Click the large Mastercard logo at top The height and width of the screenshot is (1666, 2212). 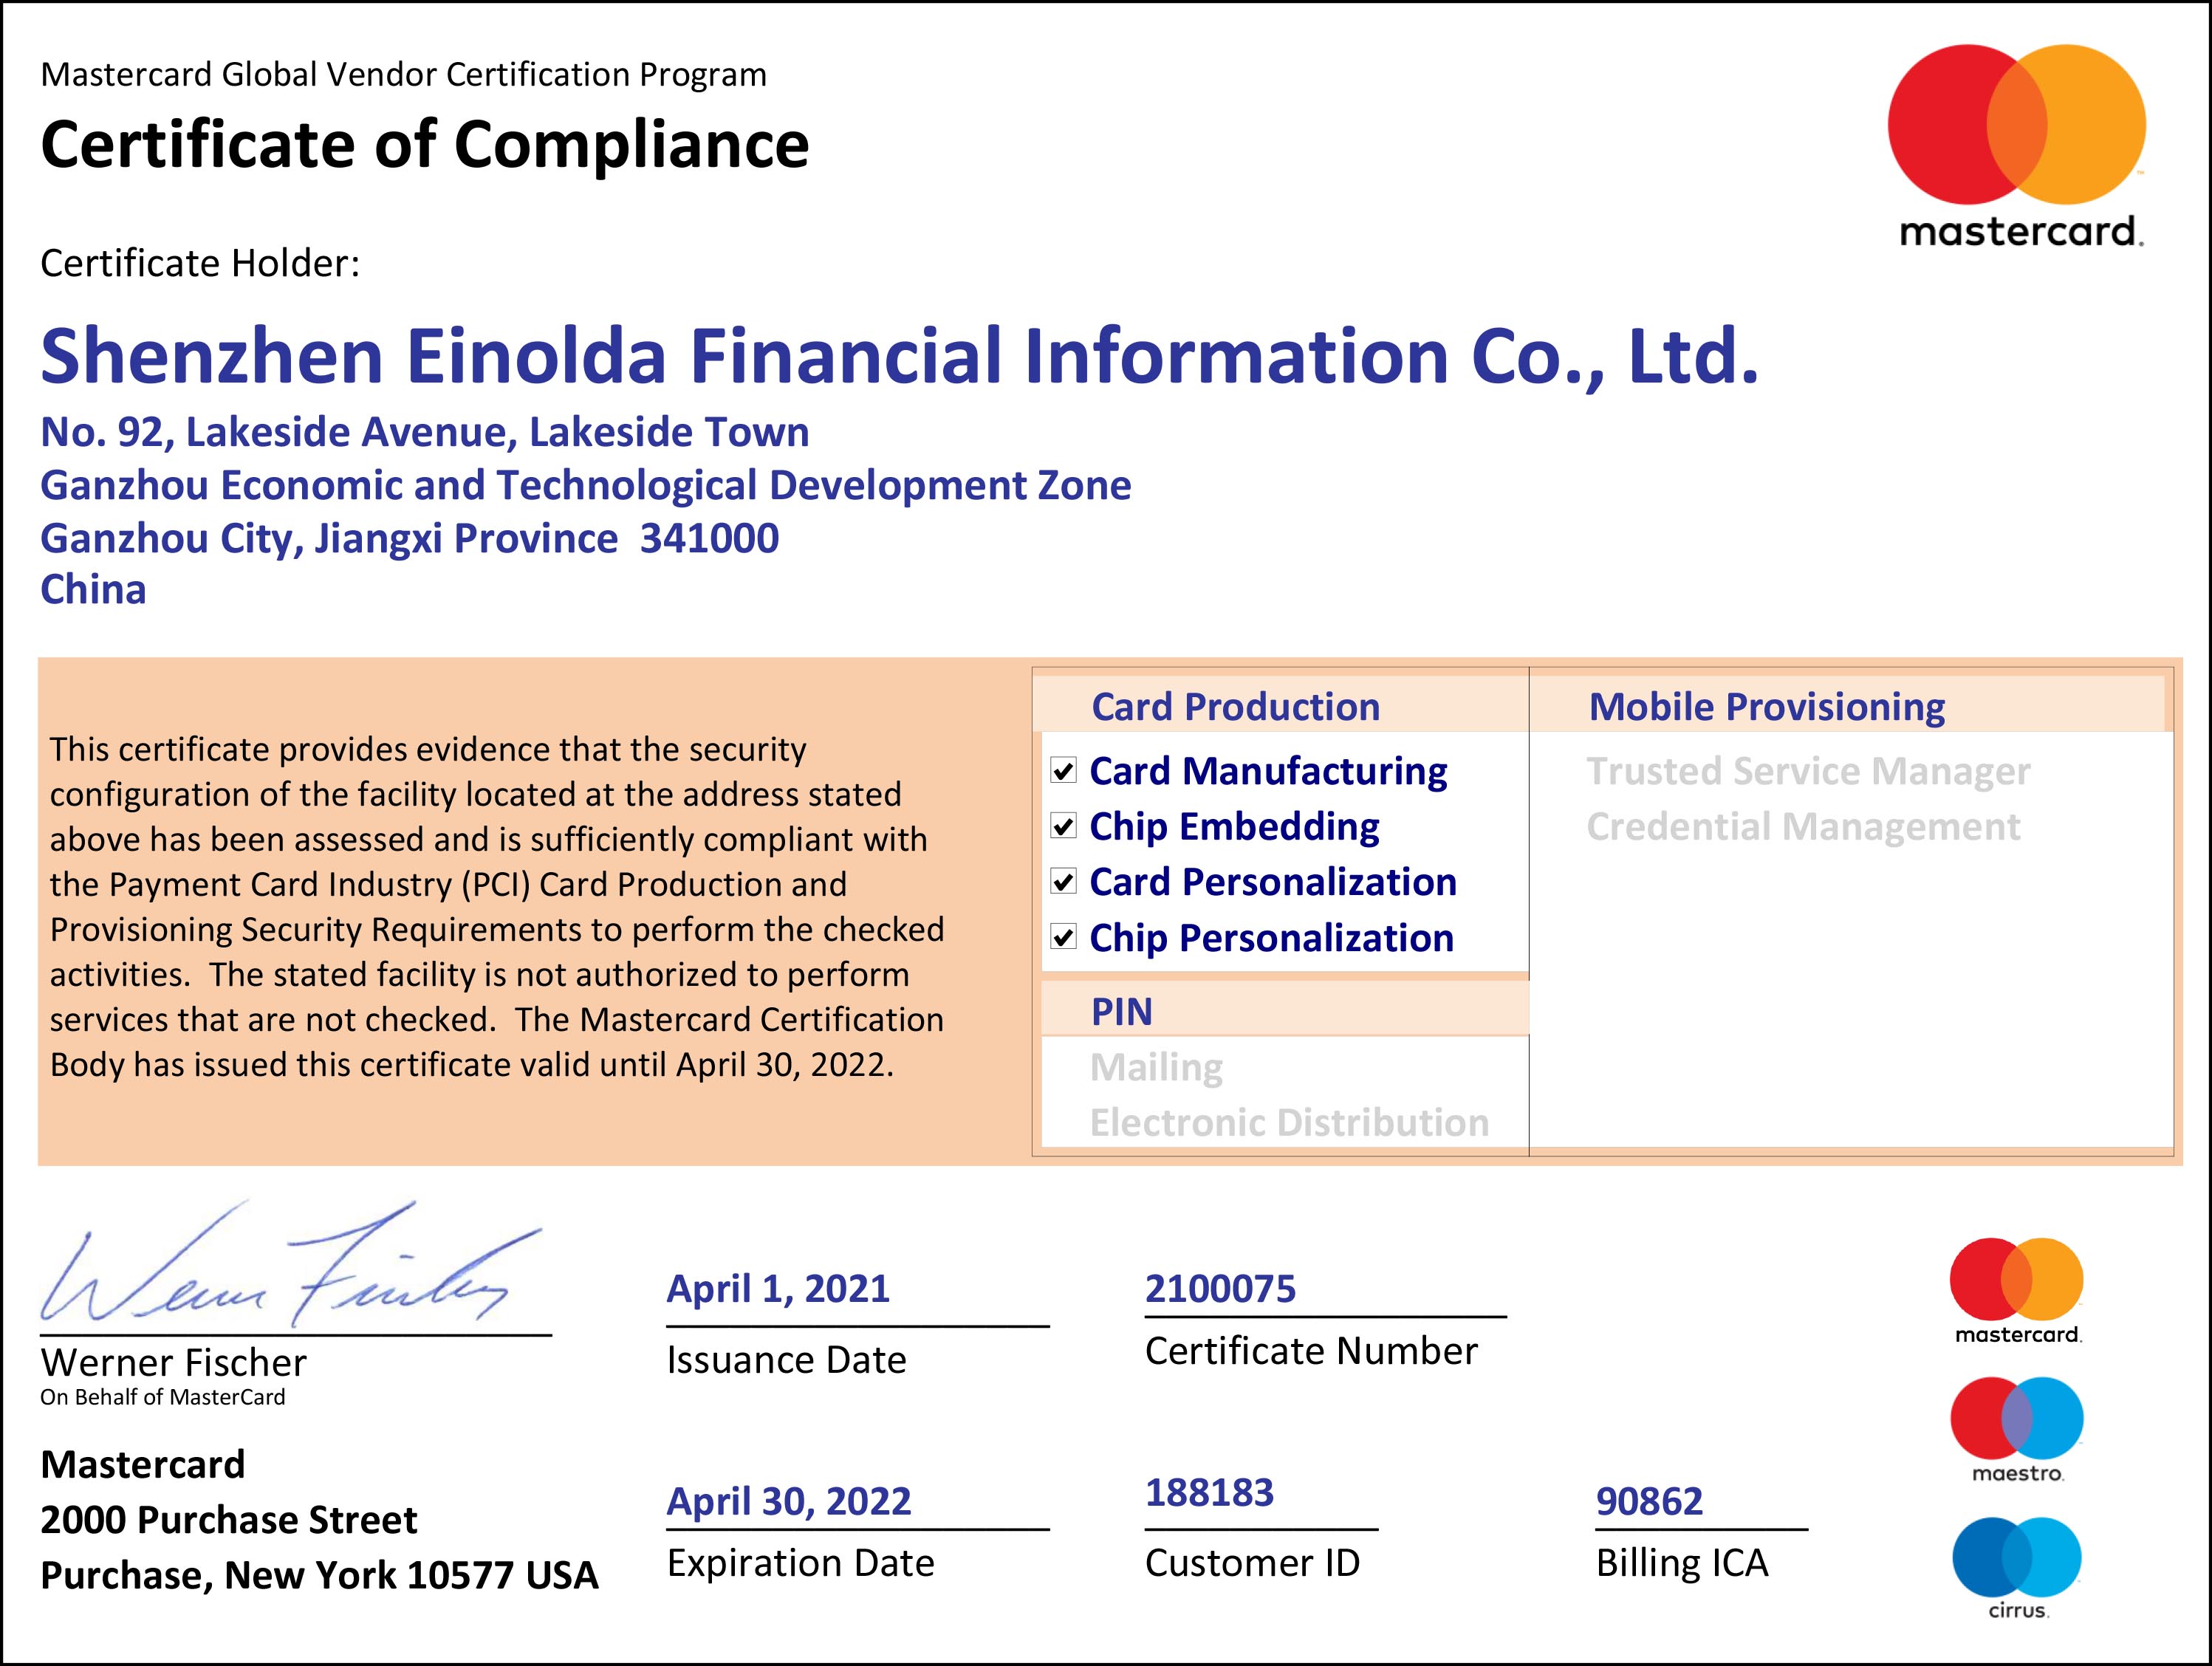pyautogui.click(x=2016, y=145)
